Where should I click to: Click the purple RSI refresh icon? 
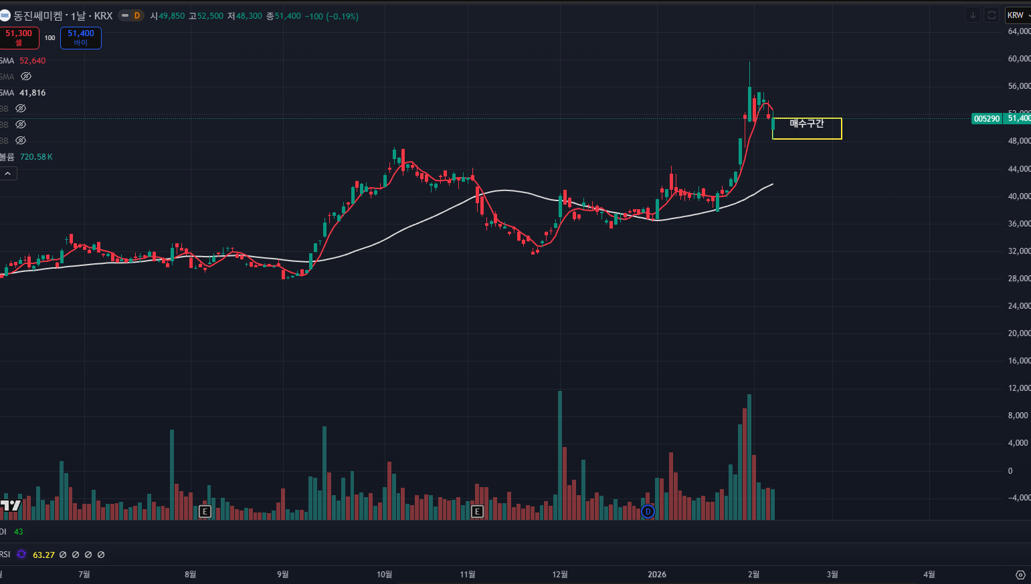point(21,555)
